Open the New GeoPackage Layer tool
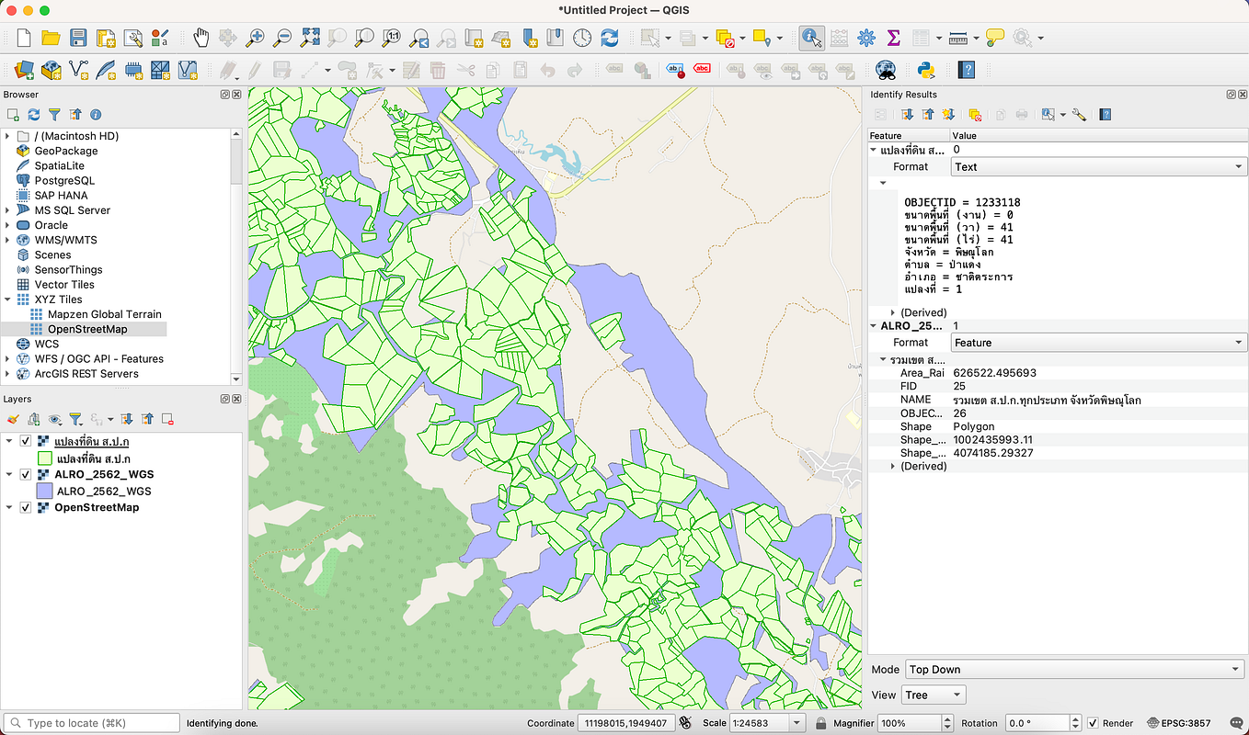The height and width of the screenshot is (735, 1249). tap(52, 70)
